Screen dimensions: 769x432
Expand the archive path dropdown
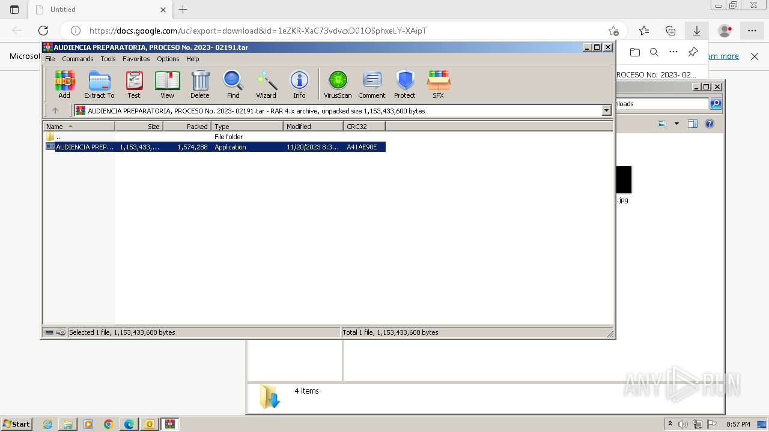coord(606,110)
